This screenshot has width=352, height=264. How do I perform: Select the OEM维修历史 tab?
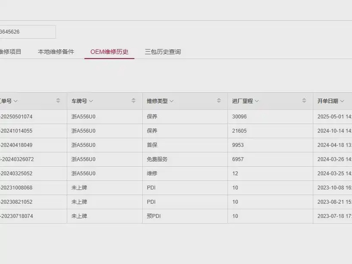tap(110, 51)
